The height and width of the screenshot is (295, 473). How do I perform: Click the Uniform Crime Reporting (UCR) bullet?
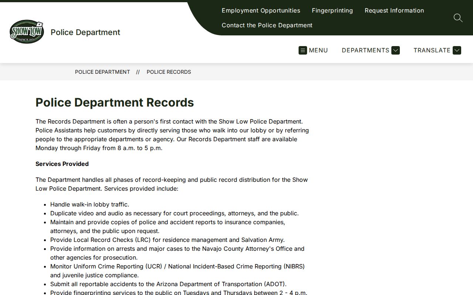point(177,271)
